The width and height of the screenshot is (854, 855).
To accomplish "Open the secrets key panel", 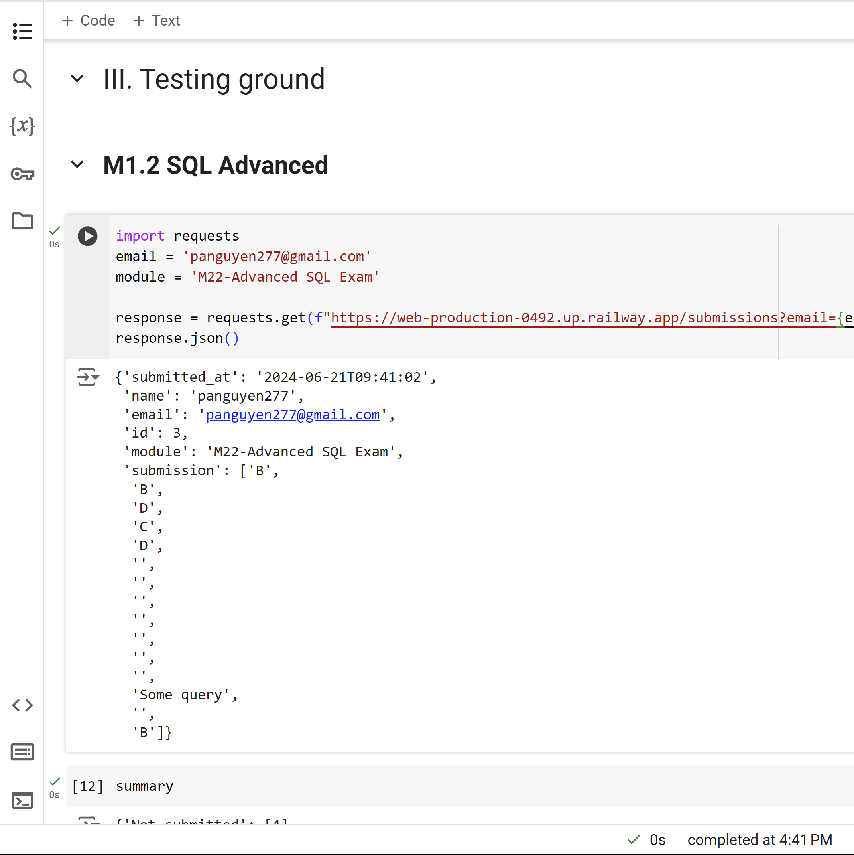I will pyautogui.click(x=22, y=174).
